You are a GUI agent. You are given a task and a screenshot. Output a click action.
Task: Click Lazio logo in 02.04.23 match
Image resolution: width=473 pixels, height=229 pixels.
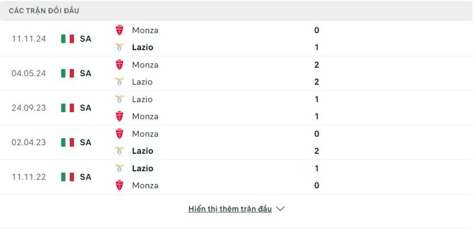(x=119, y=151)
